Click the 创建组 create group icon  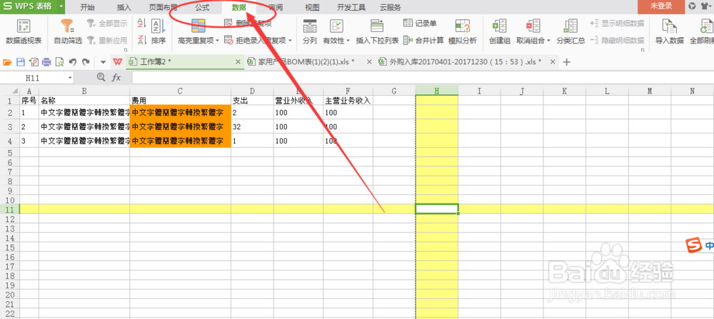tap(500, 26)
